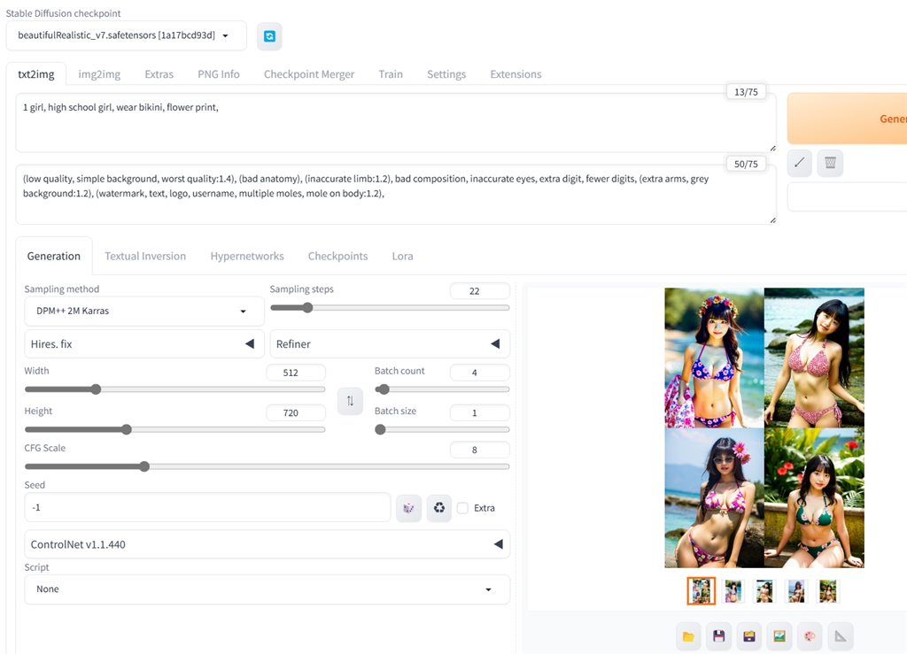
Task: Expand the Refiner section
Action: 390,344
